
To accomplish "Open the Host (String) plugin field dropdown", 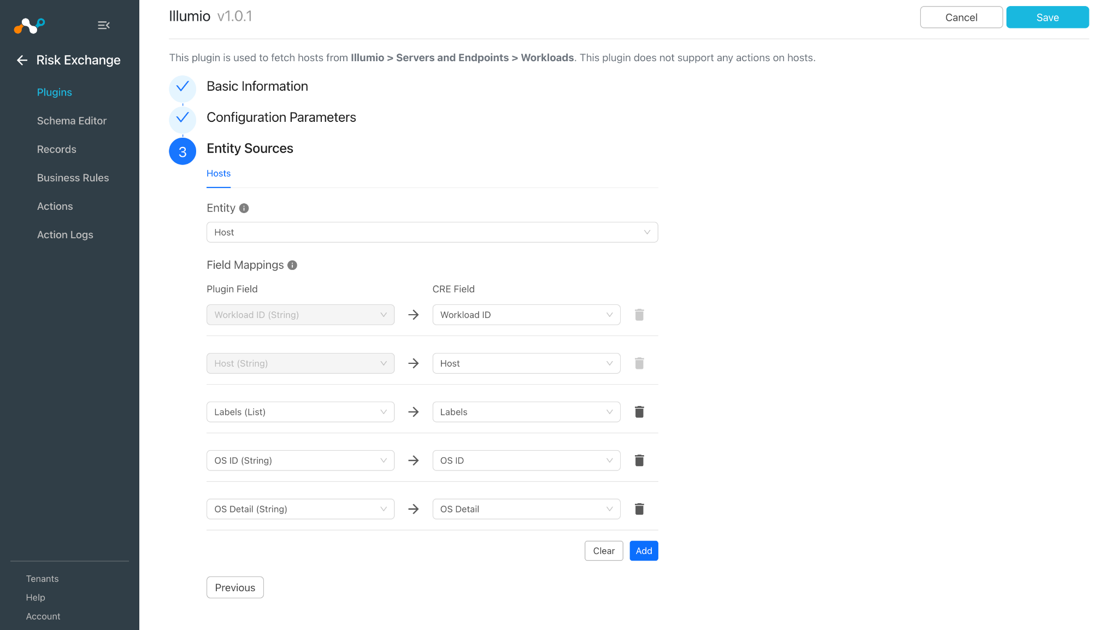I will [301, 363].
